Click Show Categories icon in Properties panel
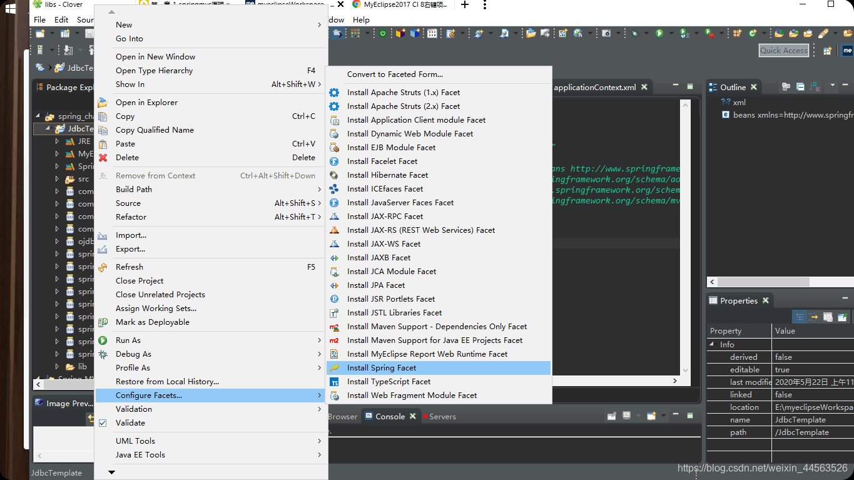854x480 pixels. 800,317
